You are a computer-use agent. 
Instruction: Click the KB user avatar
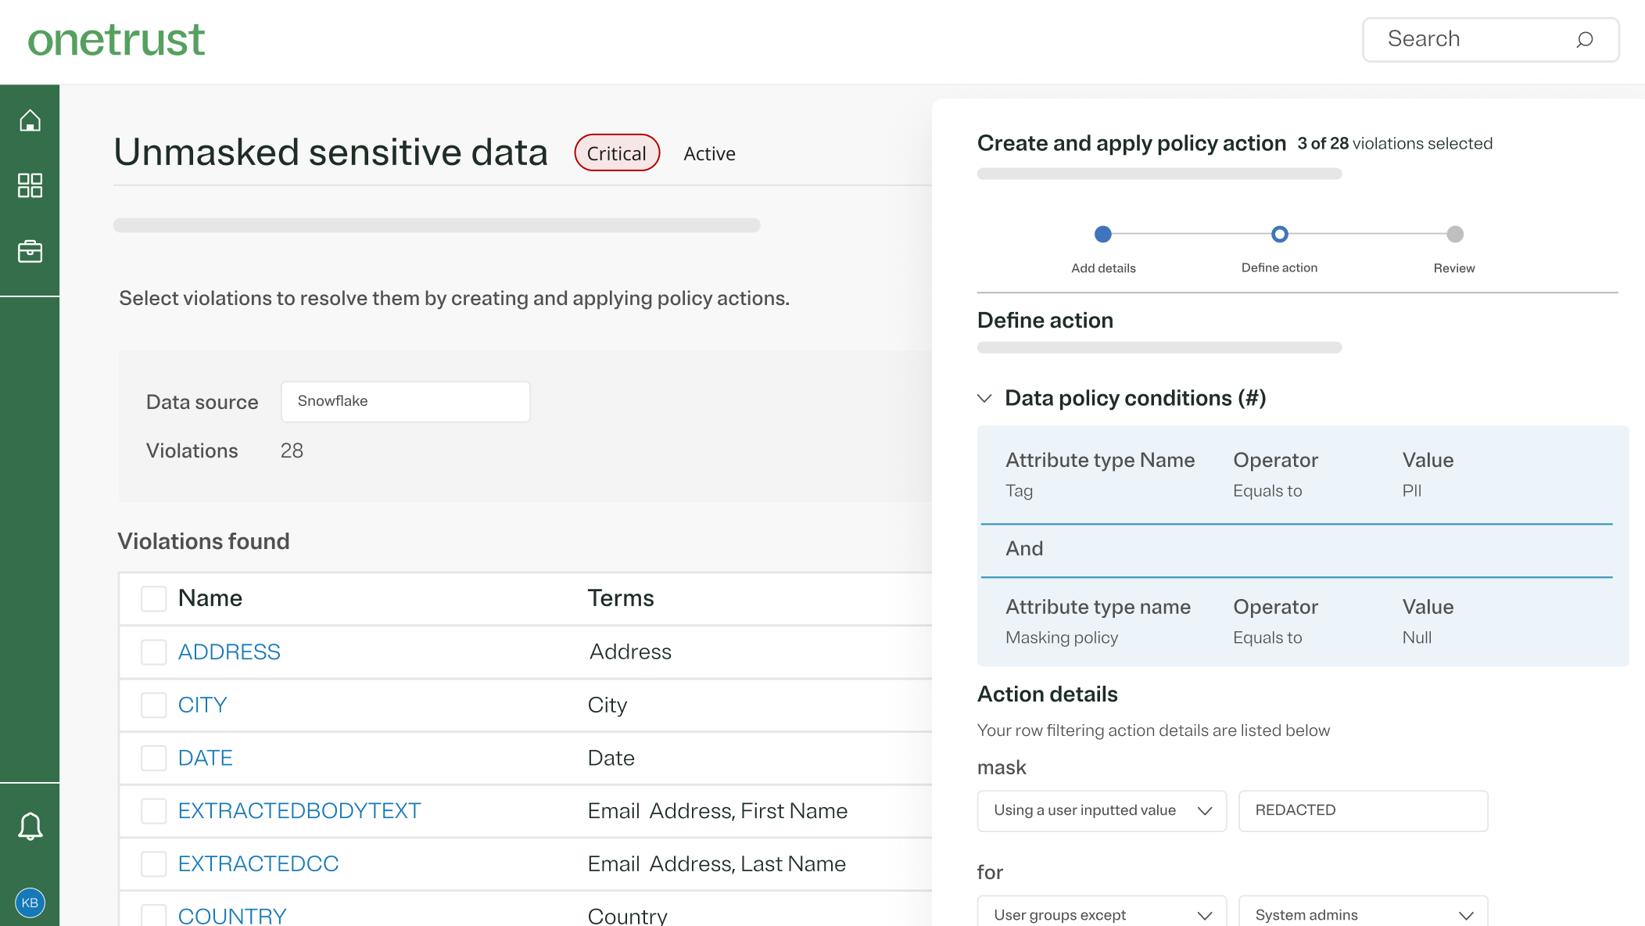click(x=30, y=902)
